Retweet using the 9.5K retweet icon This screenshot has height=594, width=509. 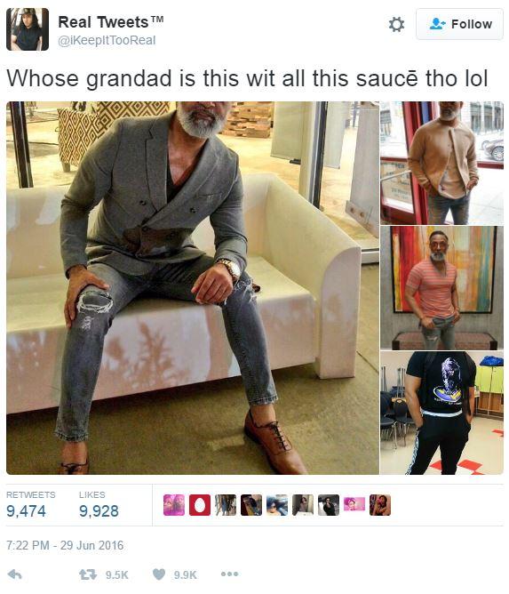[x=88, y=574]
